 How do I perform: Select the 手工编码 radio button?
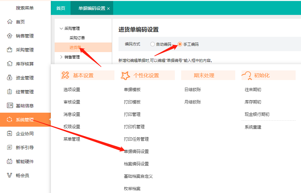pos(180,44)
